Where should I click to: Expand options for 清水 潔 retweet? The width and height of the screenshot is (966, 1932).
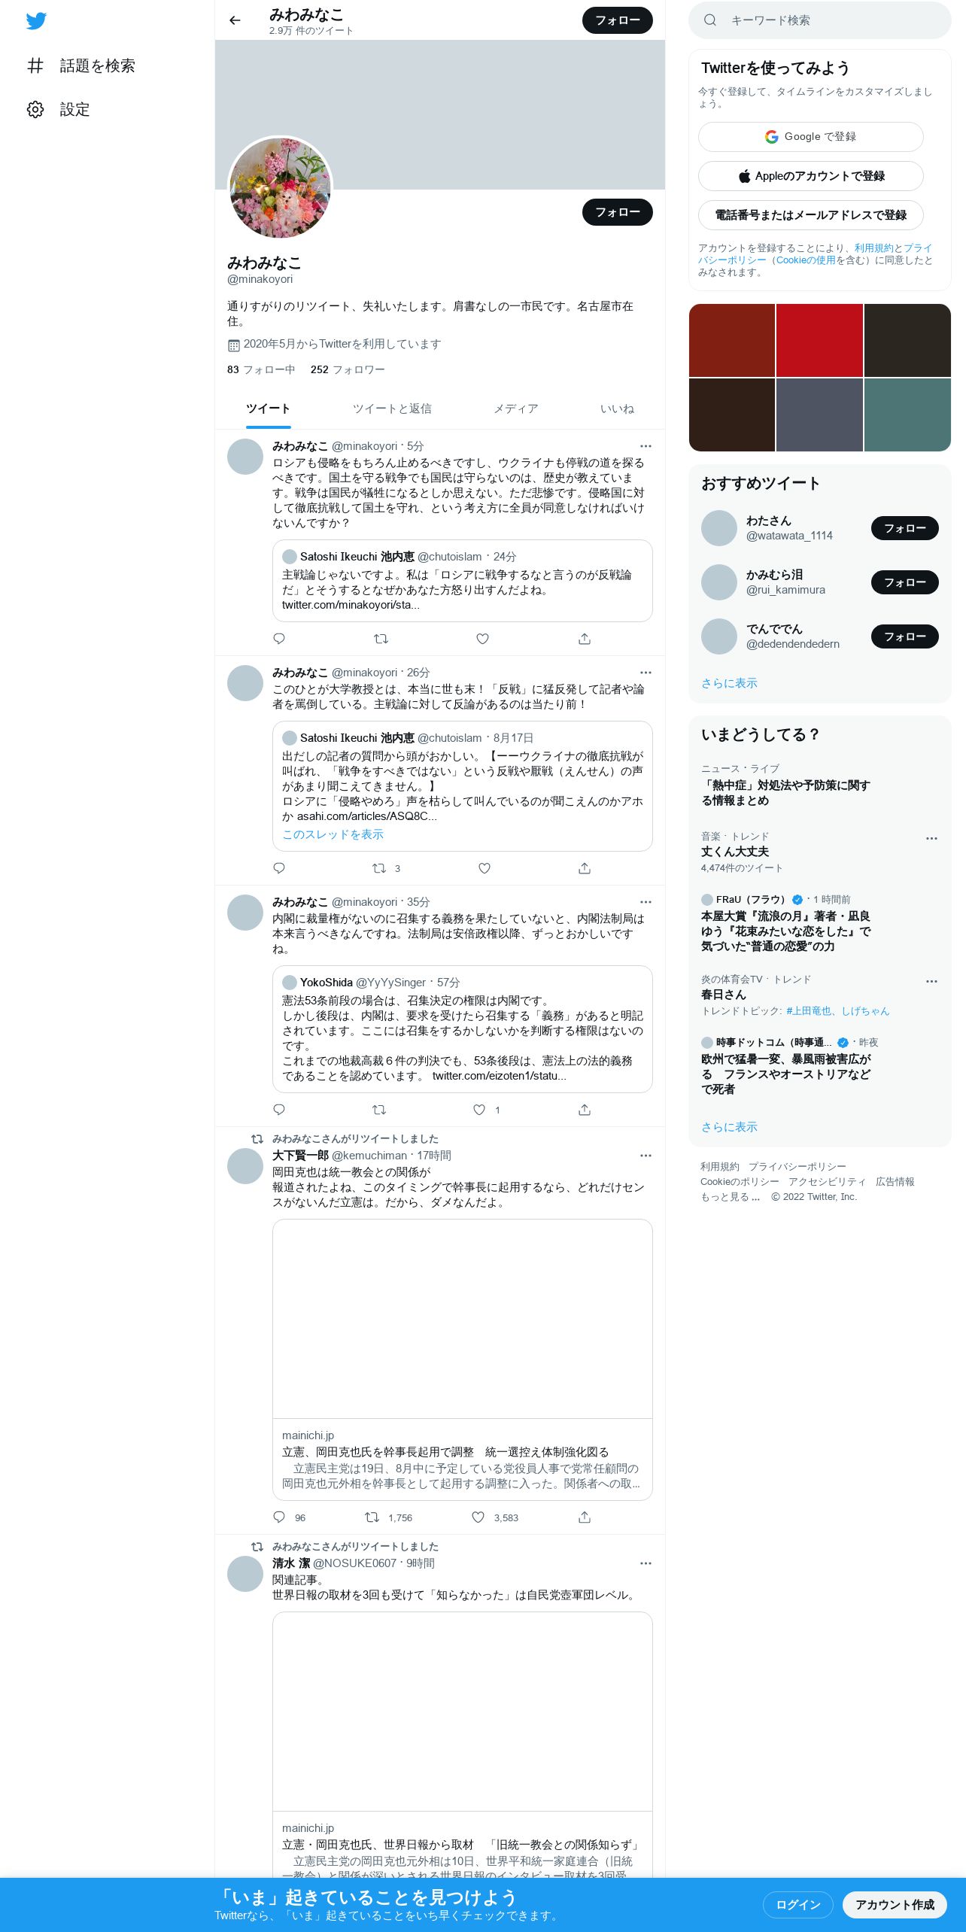[x=646, y=1563]
